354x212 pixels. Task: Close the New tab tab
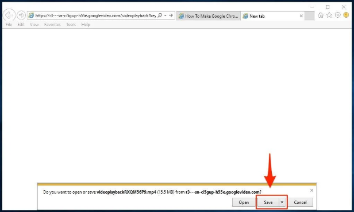301,16
